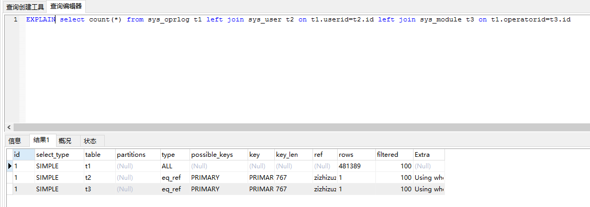Click the 481389 rows cell

357,166
